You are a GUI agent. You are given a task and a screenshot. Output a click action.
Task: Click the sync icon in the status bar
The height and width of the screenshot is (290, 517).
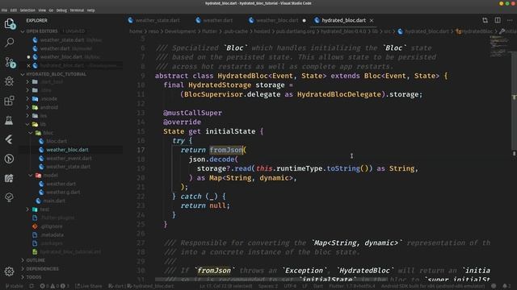coord(32,286)
